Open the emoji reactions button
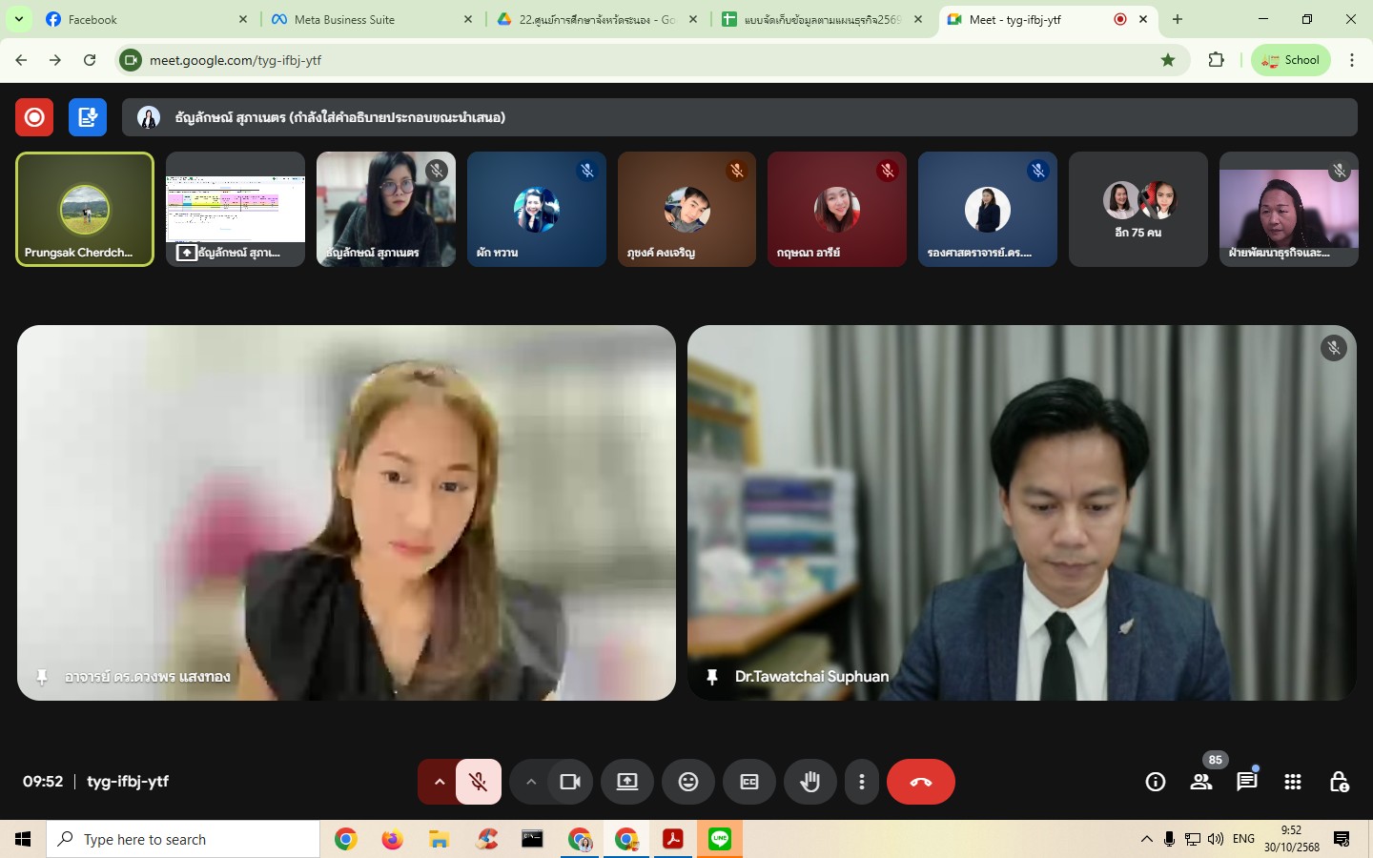This screenshot has height=858, width=1373. click(688, 782)
